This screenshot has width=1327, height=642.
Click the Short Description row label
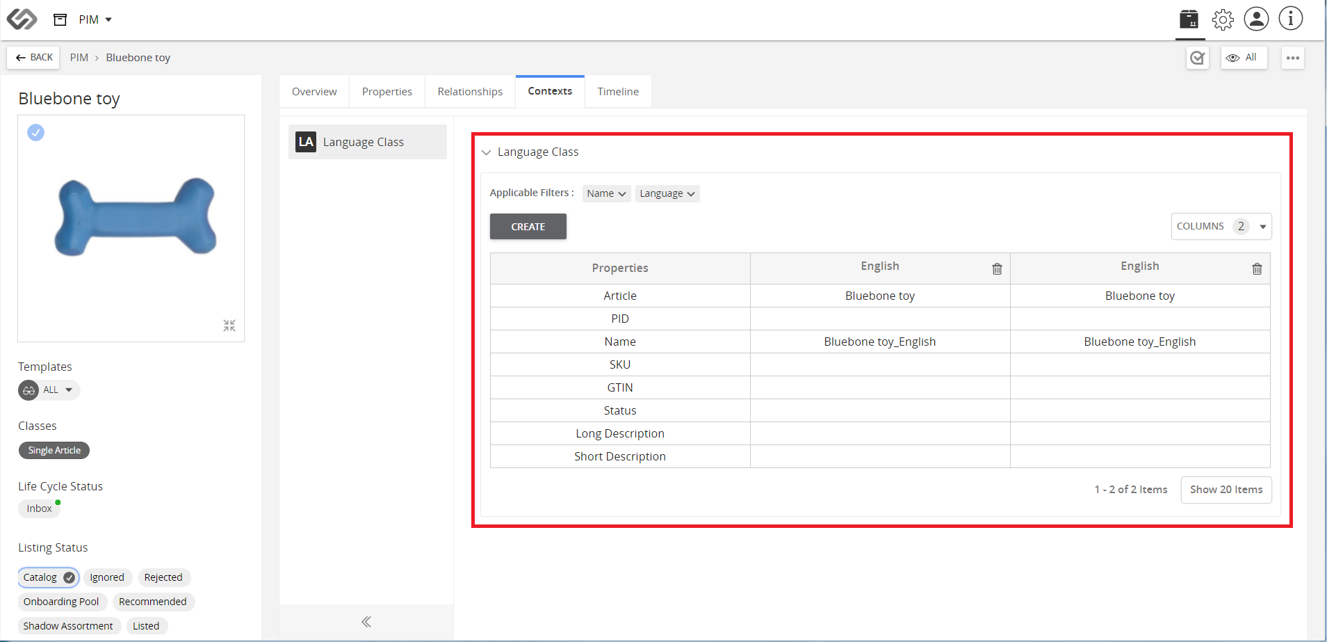point(620,456)
